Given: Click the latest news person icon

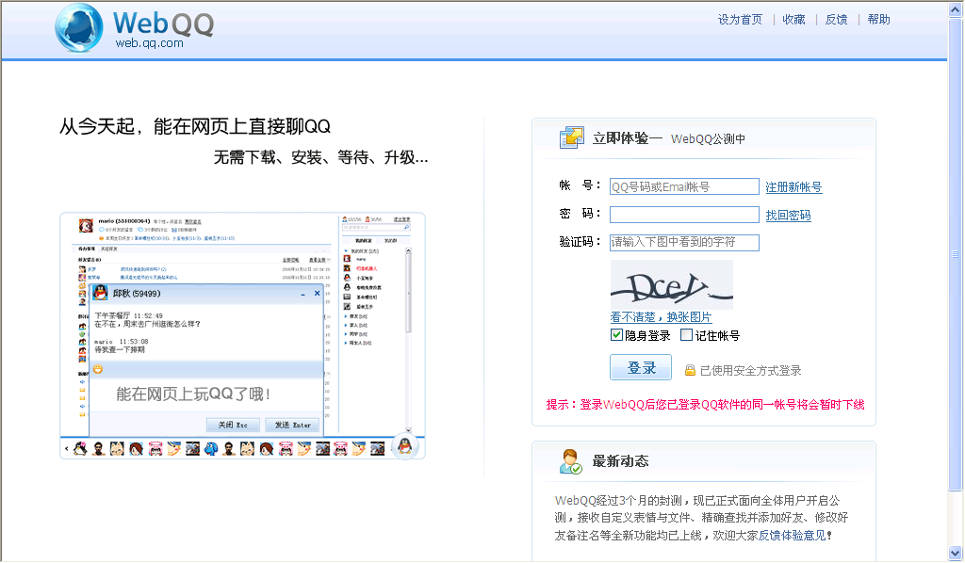Looking at the screenshot, I should point(571,461).
